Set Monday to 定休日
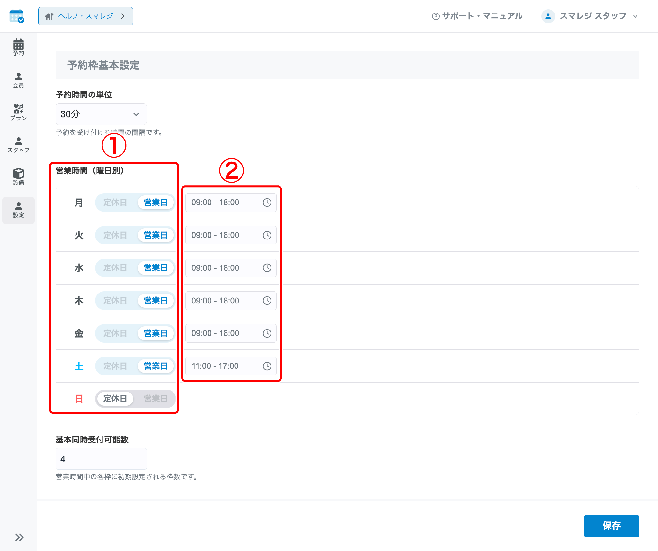 click(115, 203)
